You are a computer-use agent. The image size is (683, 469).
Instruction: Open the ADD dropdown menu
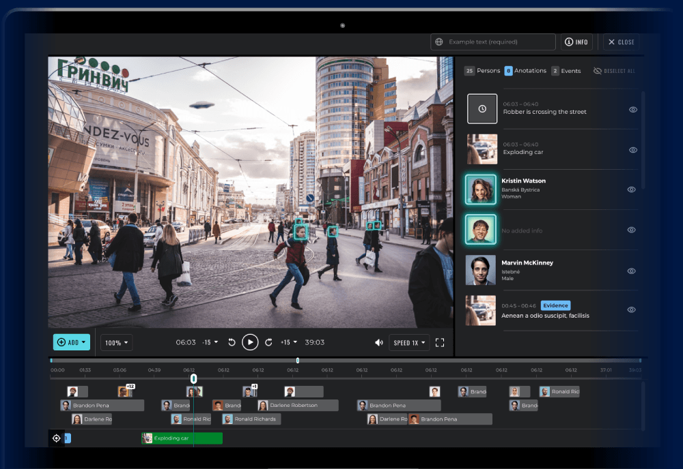click(72, 342)
